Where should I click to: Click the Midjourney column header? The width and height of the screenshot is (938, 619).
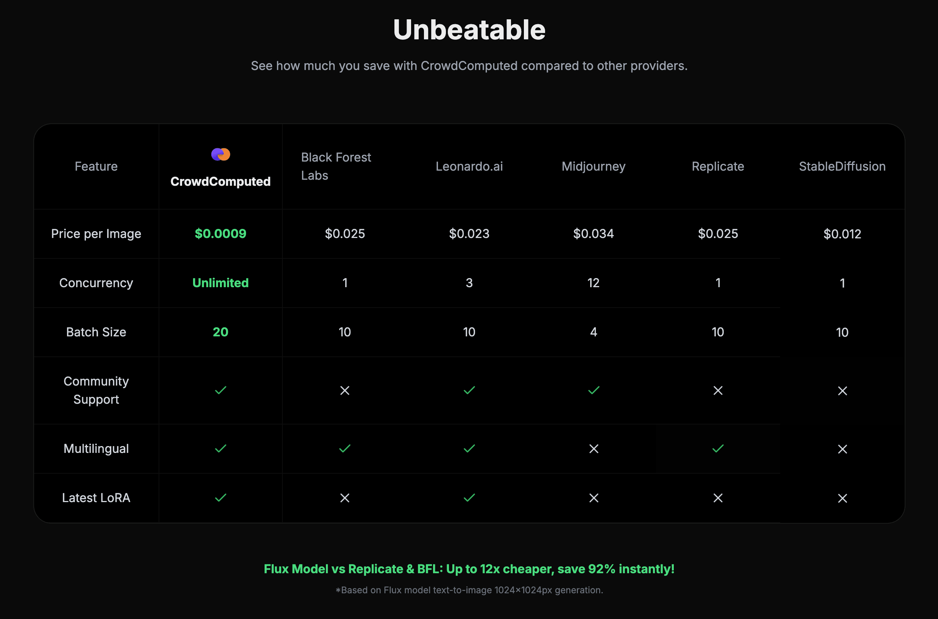coord(593,166)
